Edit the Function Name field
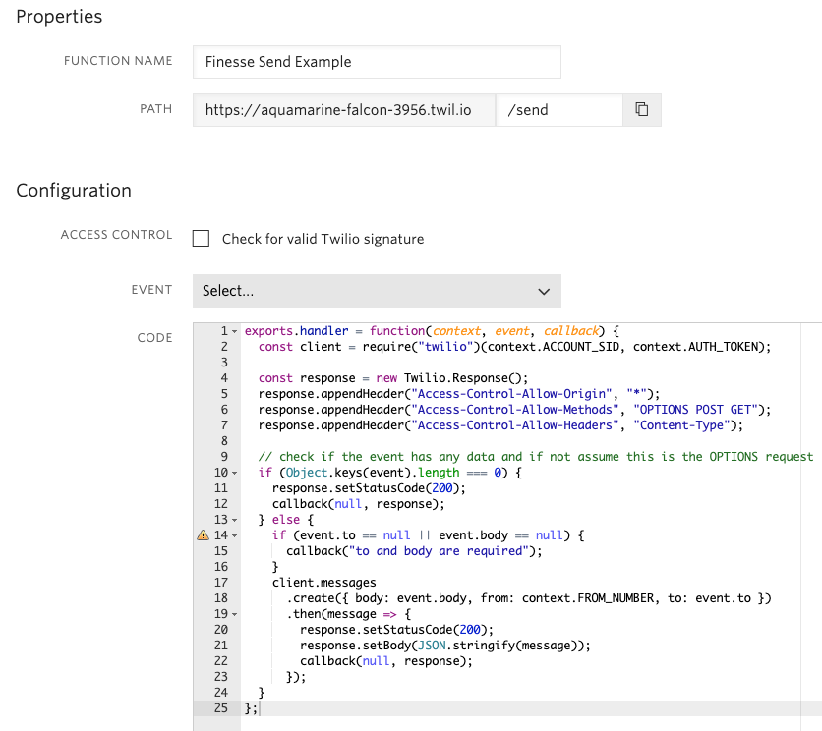Viewport: 822px width, 731px height. 377,62
